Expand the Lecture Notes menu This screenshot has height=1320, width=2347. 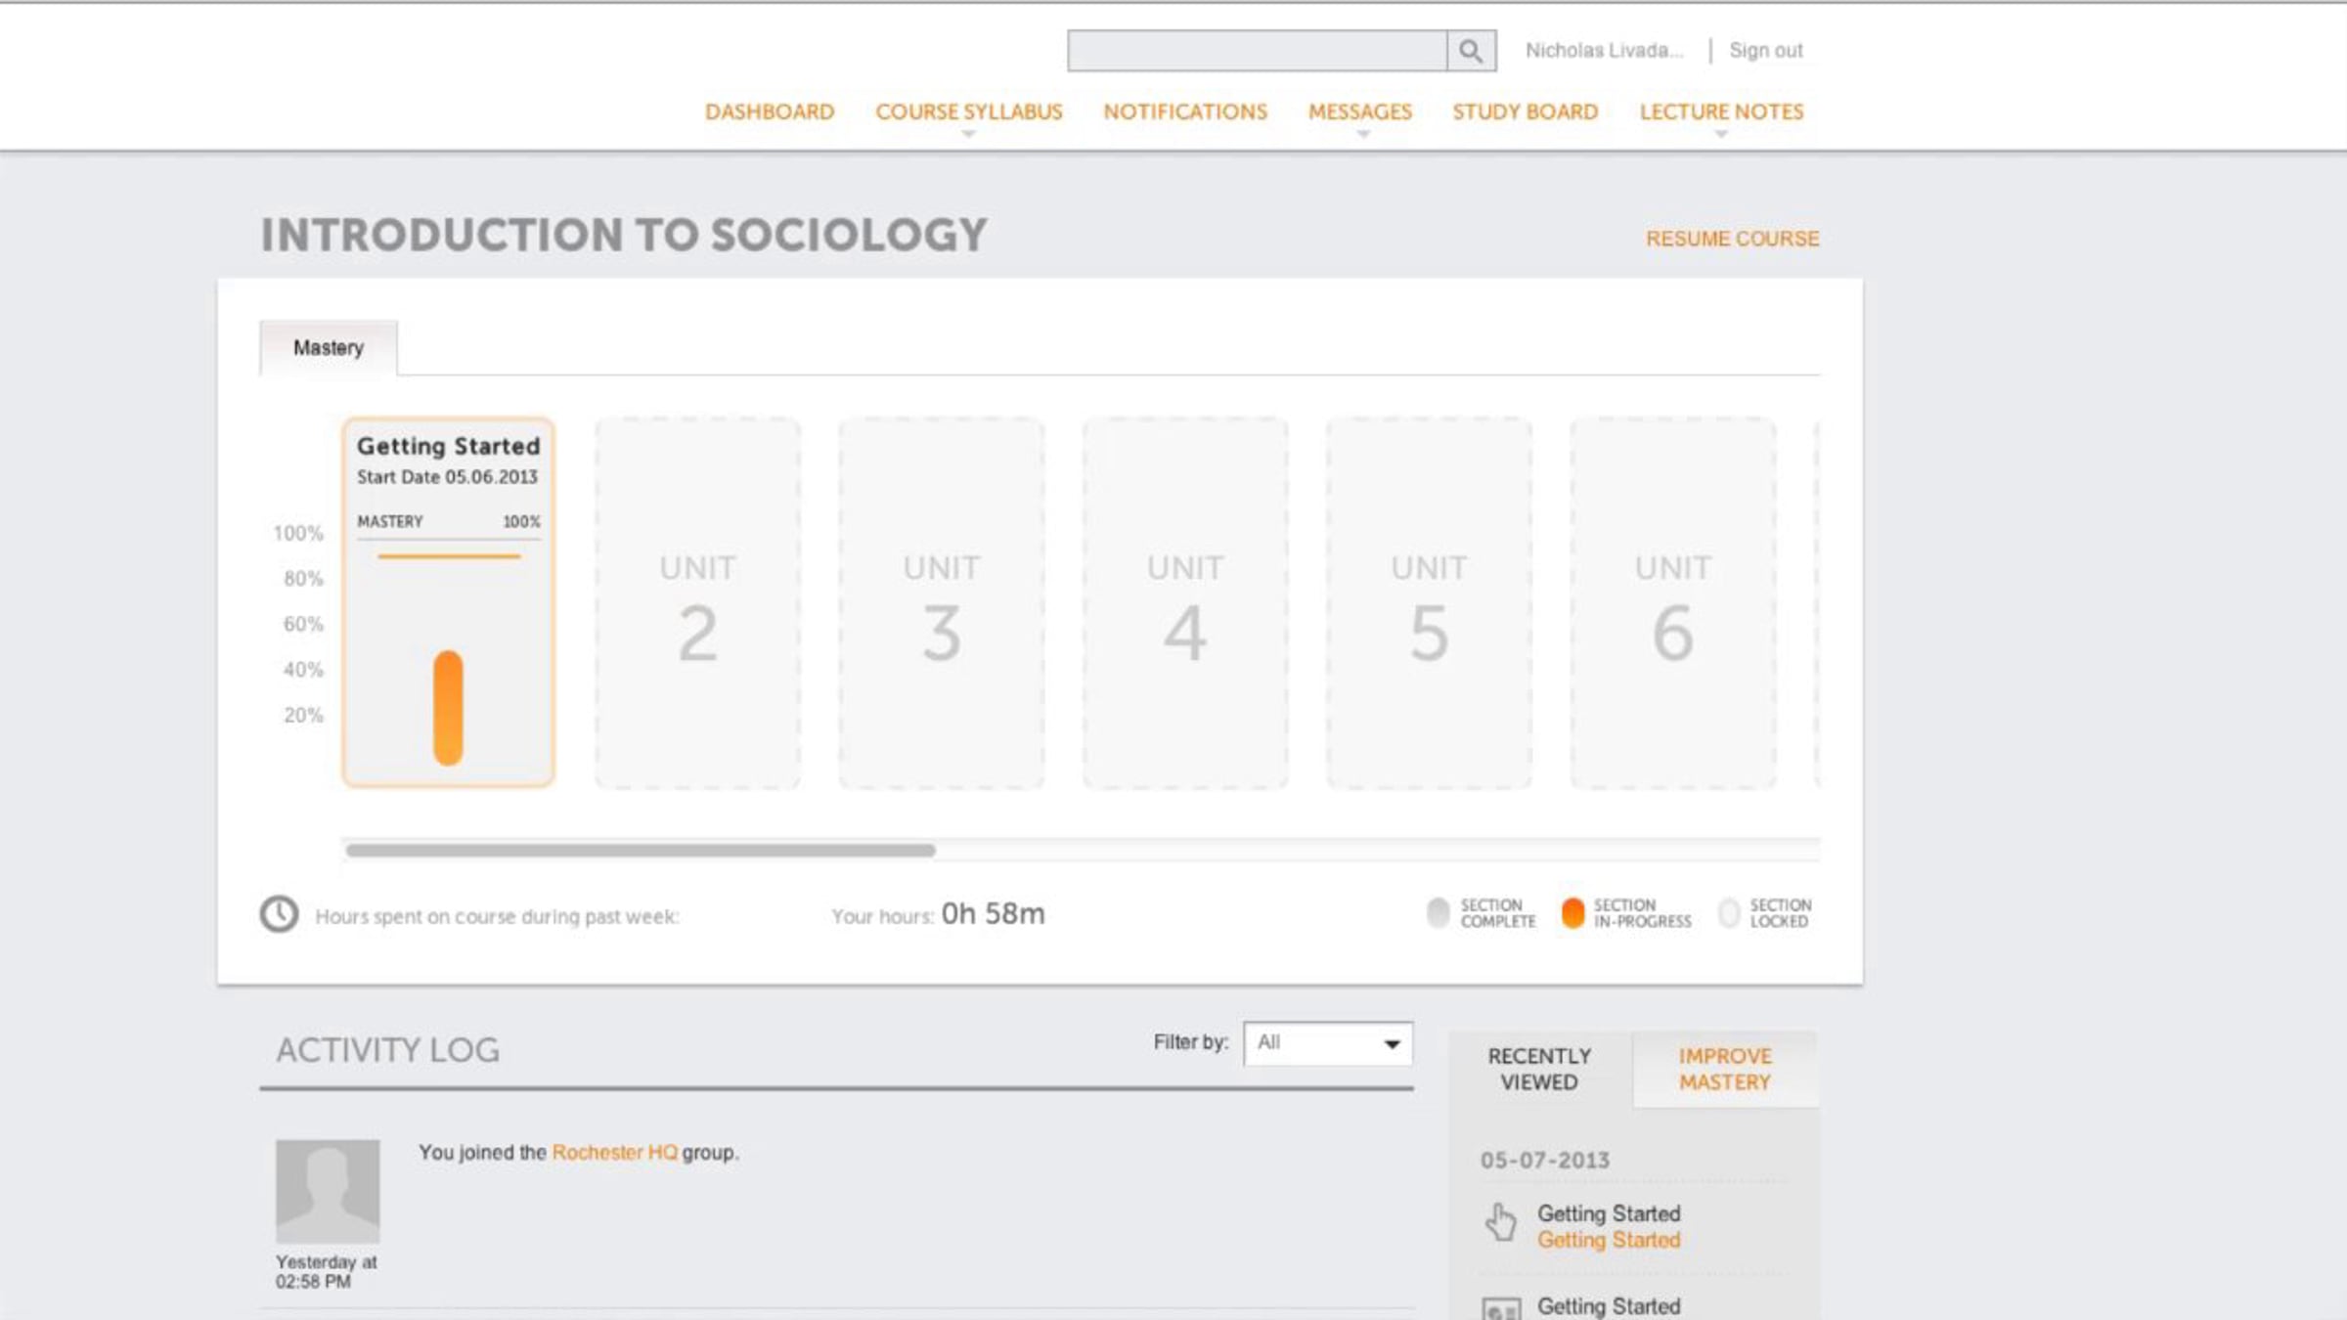pos(1721,112)
